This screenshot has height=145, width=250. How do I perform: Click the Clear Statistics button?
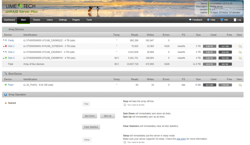(x=91, y=127)
